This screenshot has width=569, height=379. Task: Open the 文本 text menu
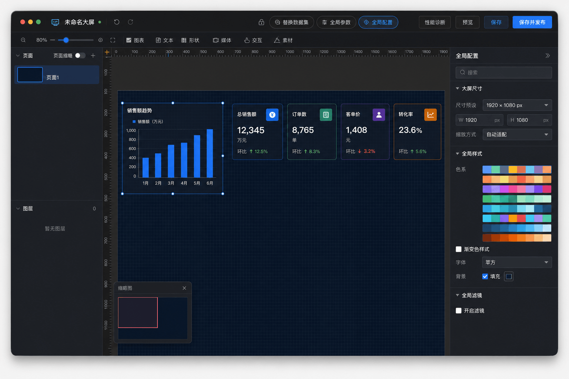pyautogui.click(x=164, y=40)
